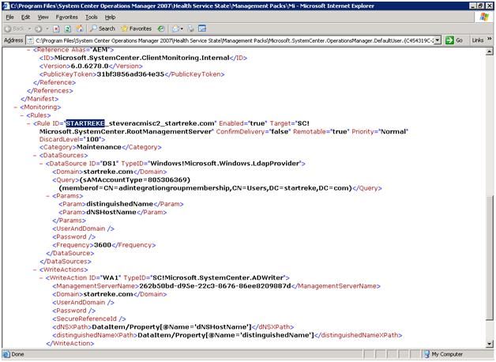Open the Favorites menu

coord(67,17)
